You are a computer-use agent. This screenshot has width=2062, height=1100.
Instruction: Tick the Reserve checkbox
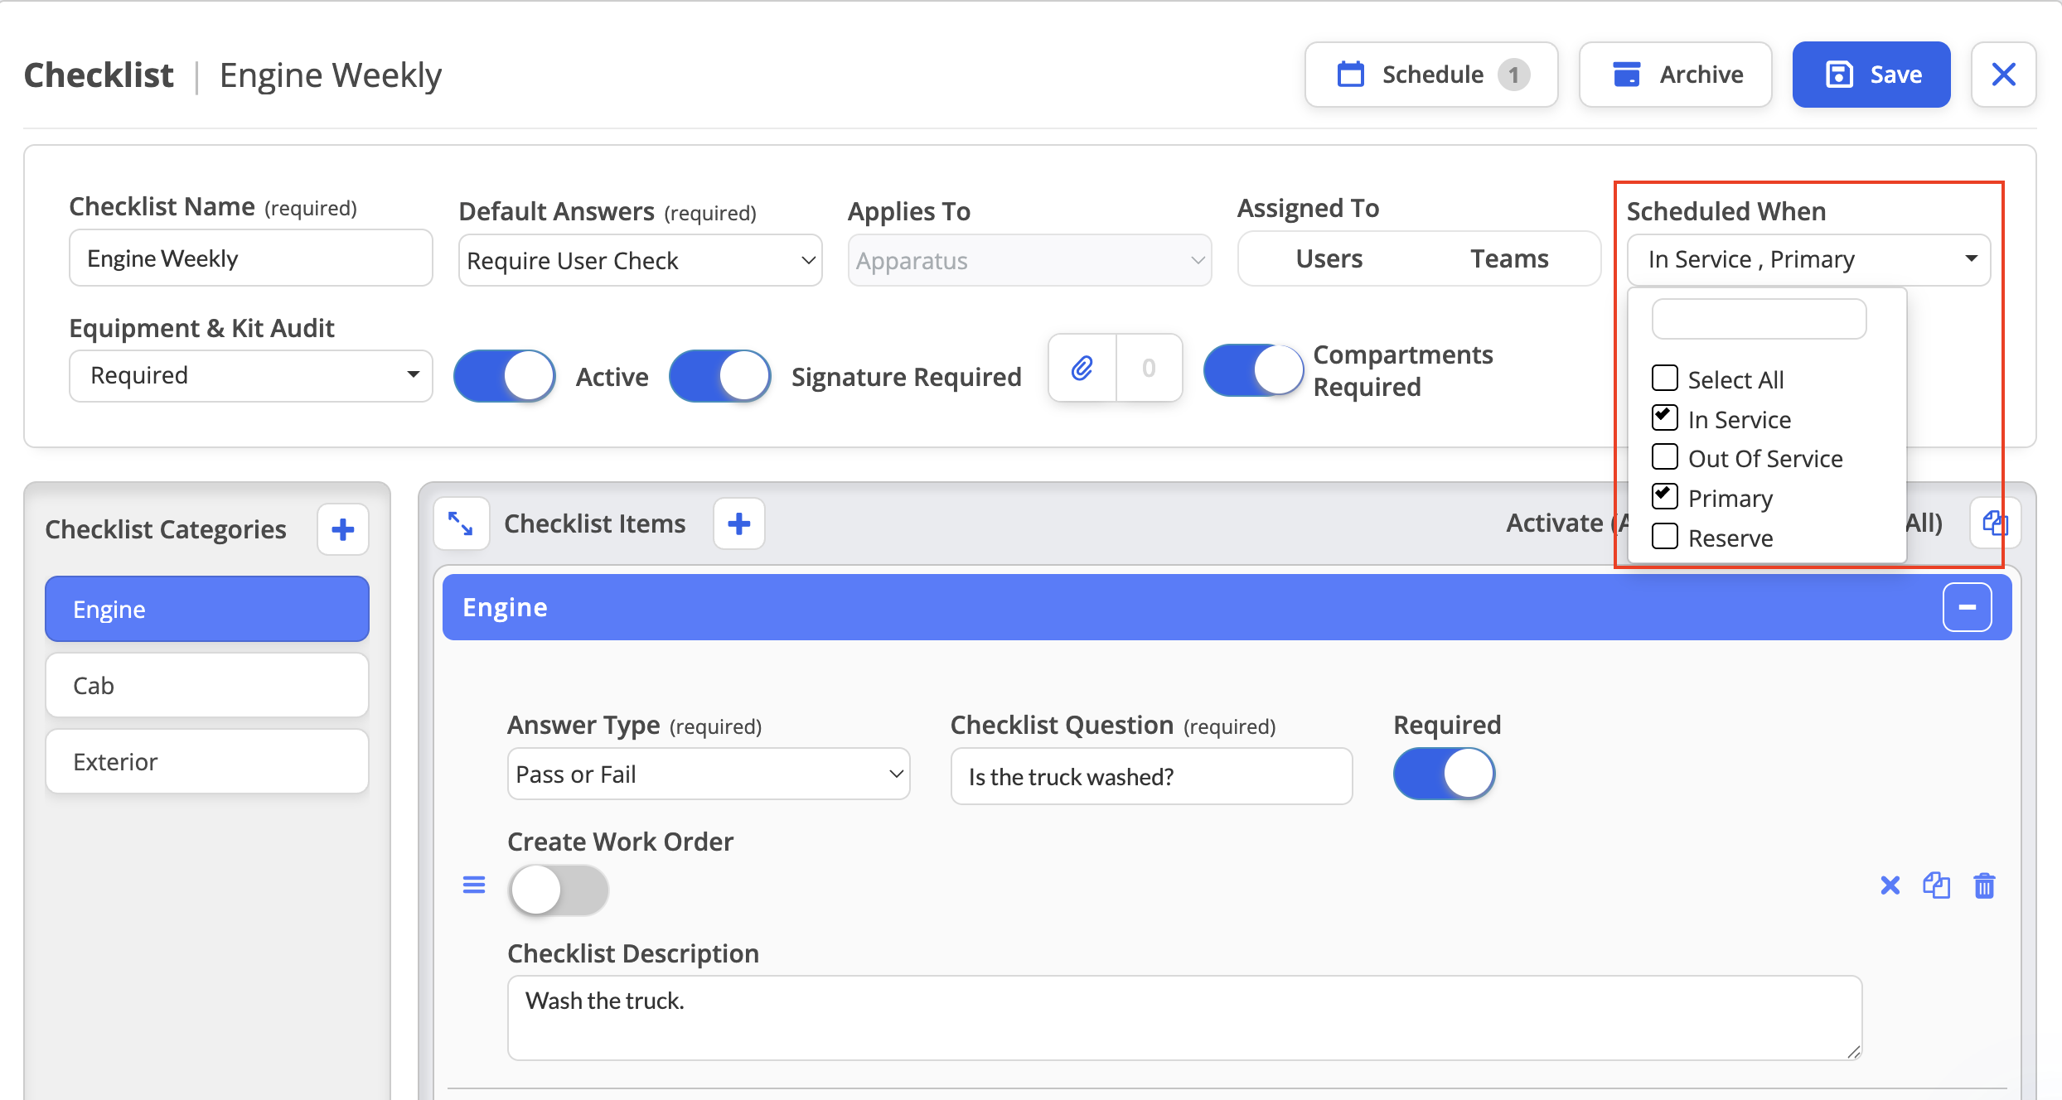(1665, 537)
